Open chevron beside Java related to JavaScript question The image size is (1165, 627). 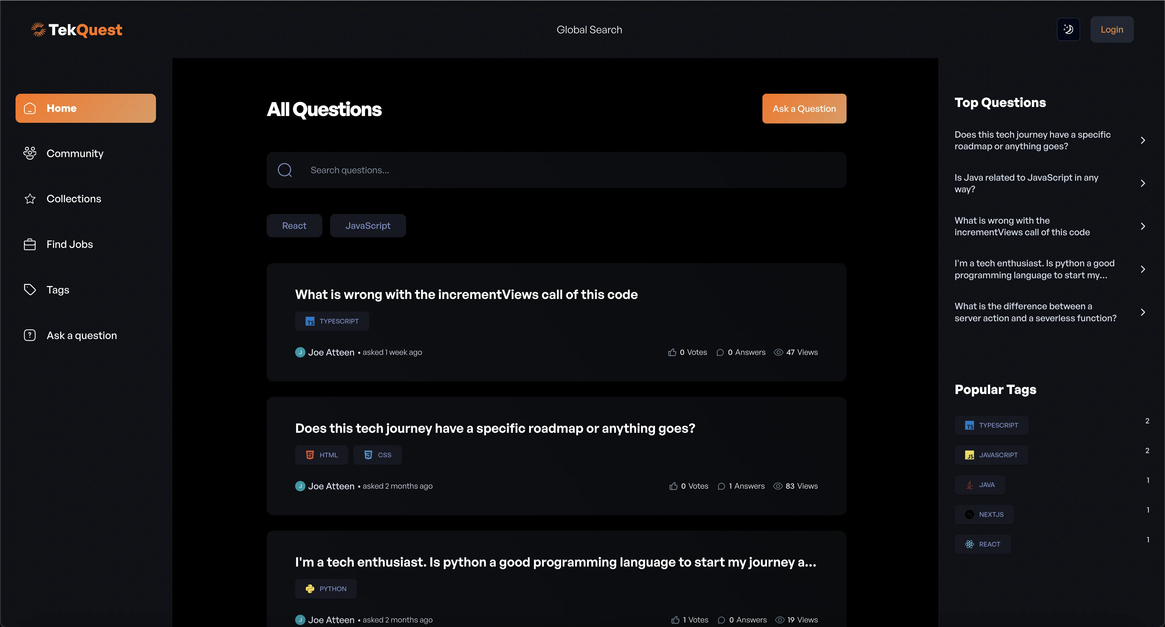tap(1142, 183)
